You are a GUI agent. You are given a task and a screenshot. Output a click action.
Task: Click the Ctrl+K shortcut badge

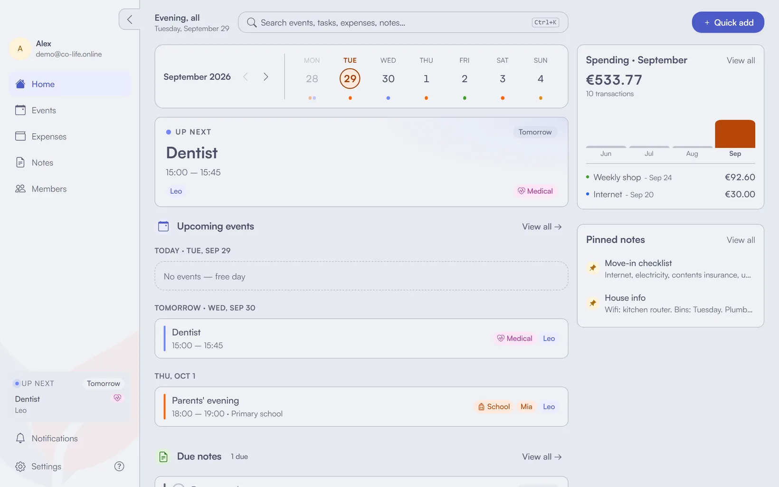pyautogui.click(x=545, y=22)
